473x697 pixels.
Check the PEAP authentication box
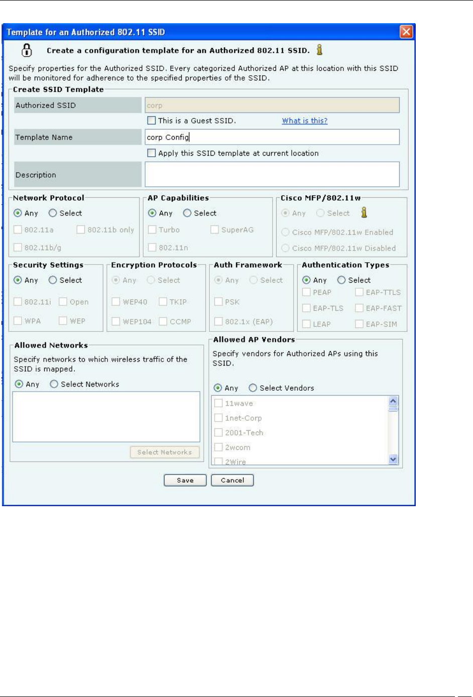coord(306,292)
